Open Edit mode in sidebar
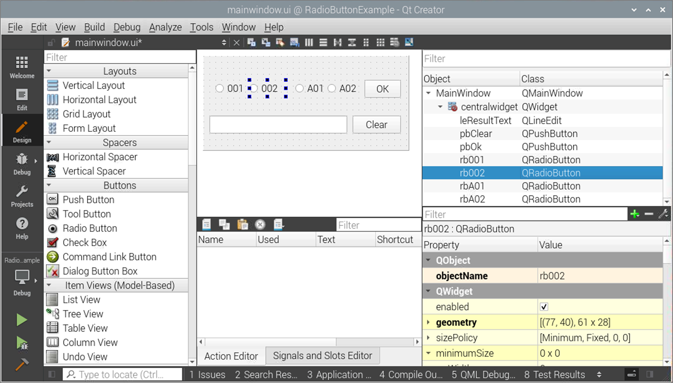This screenshot has height=383, width=673. pos(22,99)
